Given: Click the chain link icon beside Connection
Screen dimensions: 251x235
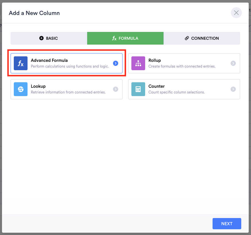Looking at the screenshot, I should tap(187, 38).
